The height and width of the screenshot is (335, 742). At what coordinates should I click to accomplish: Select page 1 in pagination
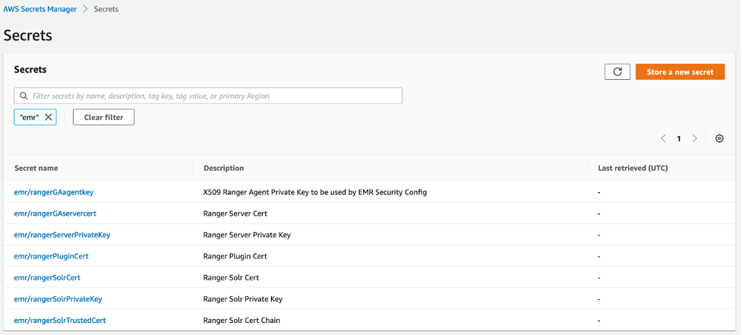679,139
